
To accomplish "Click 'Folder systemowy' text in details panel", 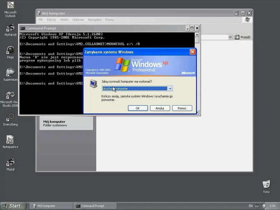I will (x=55, y=125).
